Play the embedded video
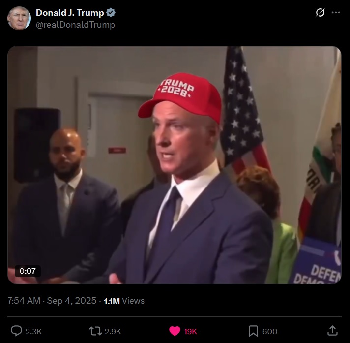 click(175, 165)
